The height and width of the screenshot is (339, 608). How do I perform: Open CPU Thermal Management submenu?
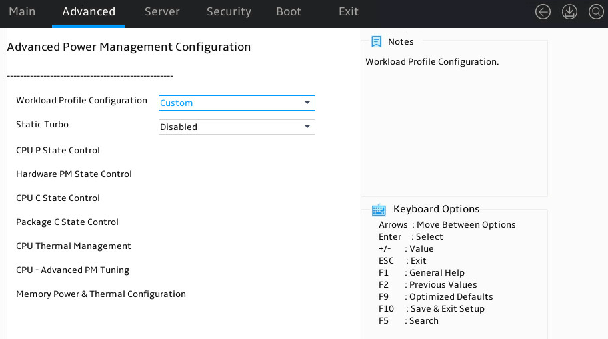coord(73,246)
